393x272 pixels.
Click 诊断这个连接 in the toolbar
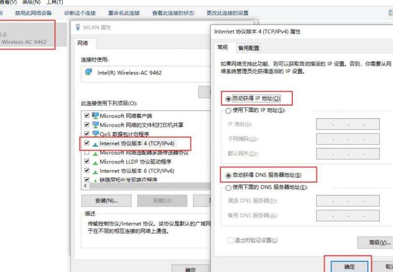point(80,13)
